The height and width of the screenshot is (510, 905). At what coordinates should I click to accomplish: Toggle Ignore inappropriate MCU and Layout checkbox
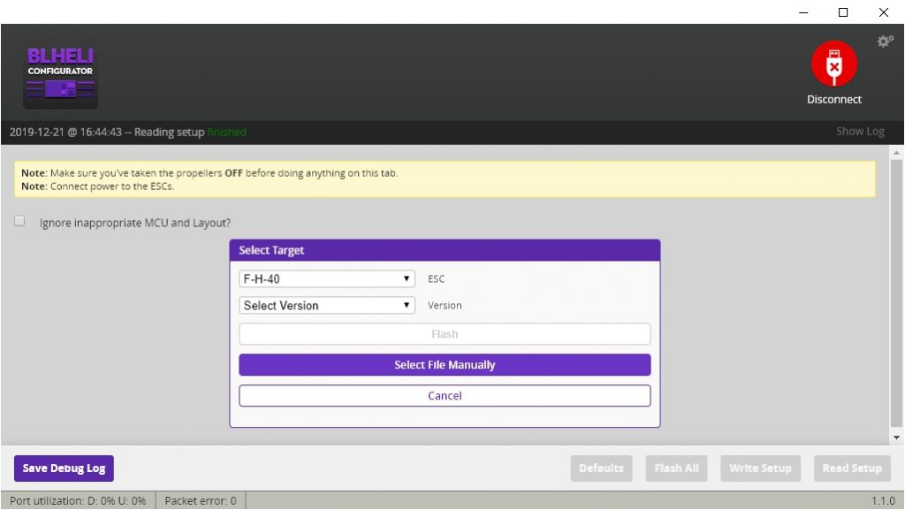click(19, 221)
